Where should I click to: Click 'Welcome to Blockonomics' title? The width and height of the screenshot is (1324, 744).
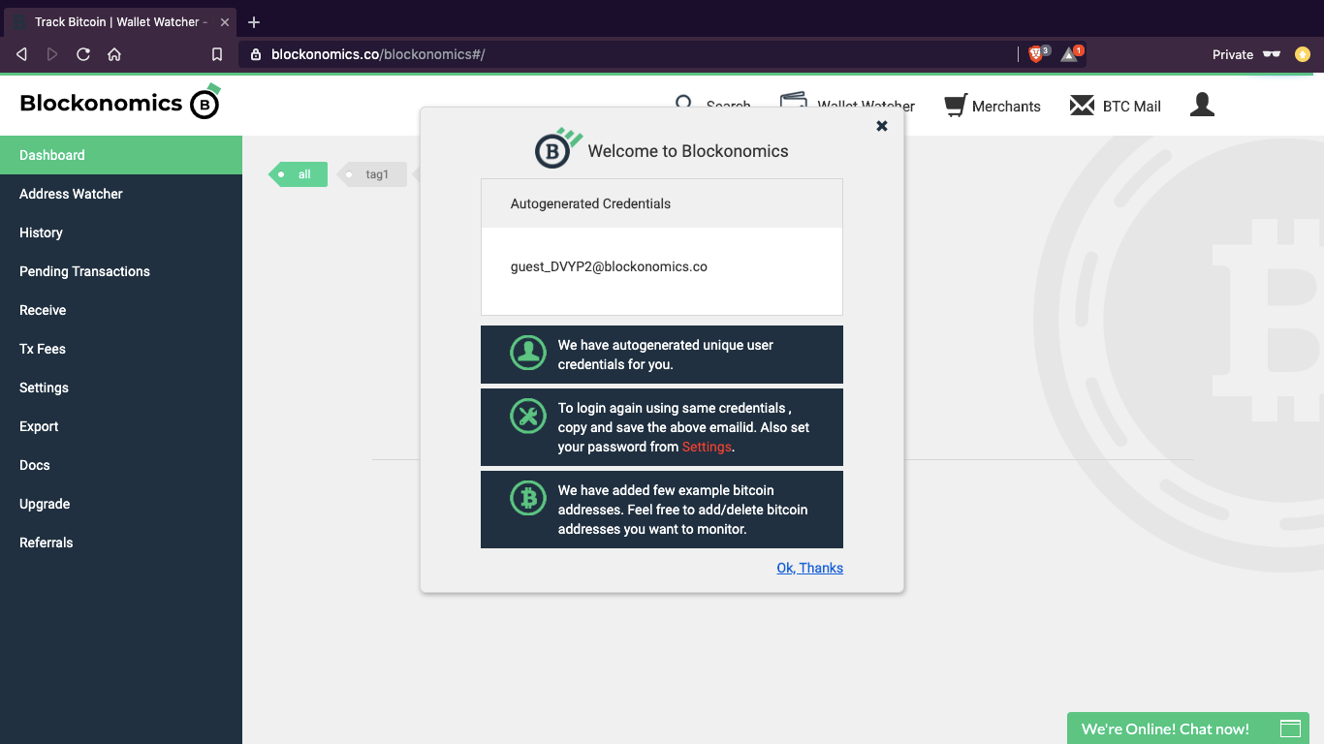tap(688, 151)
